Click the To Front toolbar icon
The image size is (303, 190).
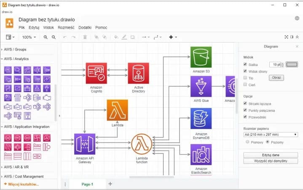(96, 37)
